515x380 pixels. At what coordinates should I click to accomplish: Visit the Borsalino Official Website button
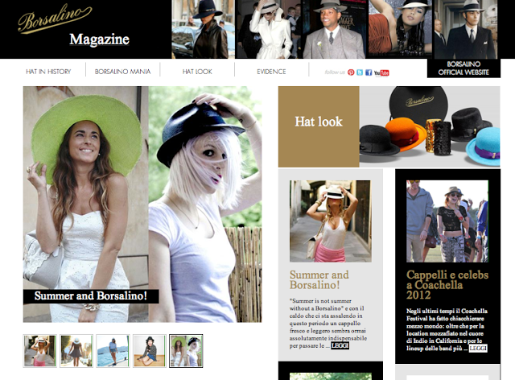pos(463,68)
